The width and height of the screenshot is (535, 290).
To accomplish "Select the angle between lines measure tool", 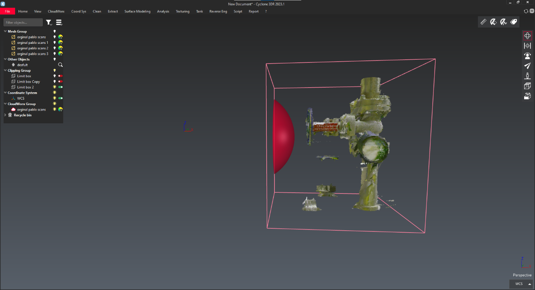I will [503, 22].
